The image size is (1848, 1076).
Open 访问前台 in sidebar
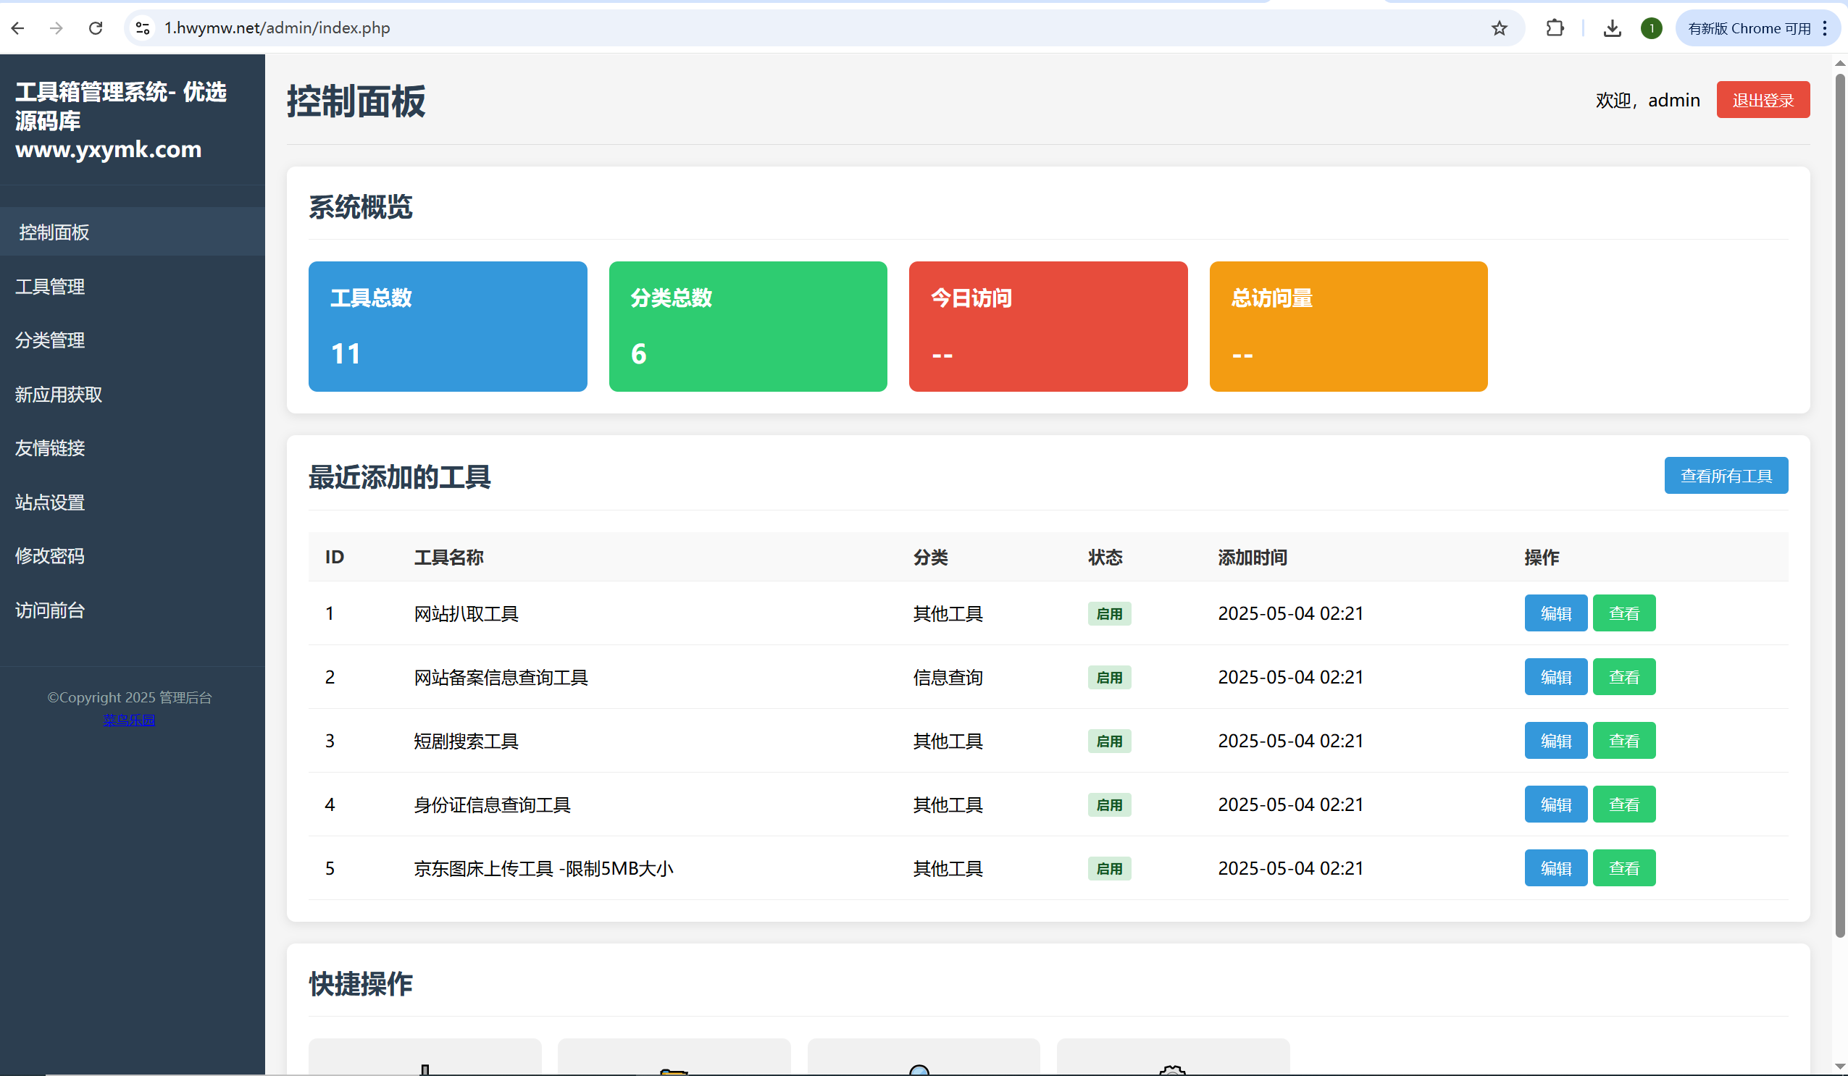(x=132, y=610)
